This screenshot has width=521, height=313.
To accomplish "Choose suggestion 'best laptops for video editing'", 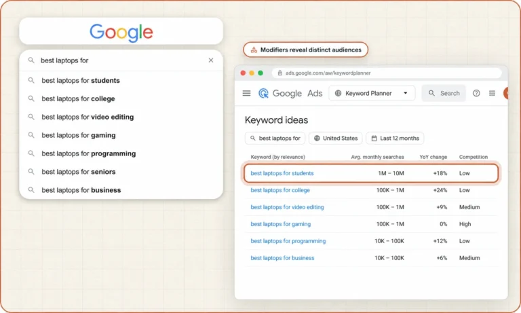I will pos(121,117).
